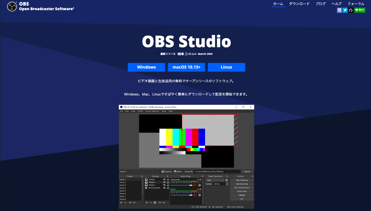Toggle the lock for Image 3
Screen dimensions: 371x211
click(168, 182)
